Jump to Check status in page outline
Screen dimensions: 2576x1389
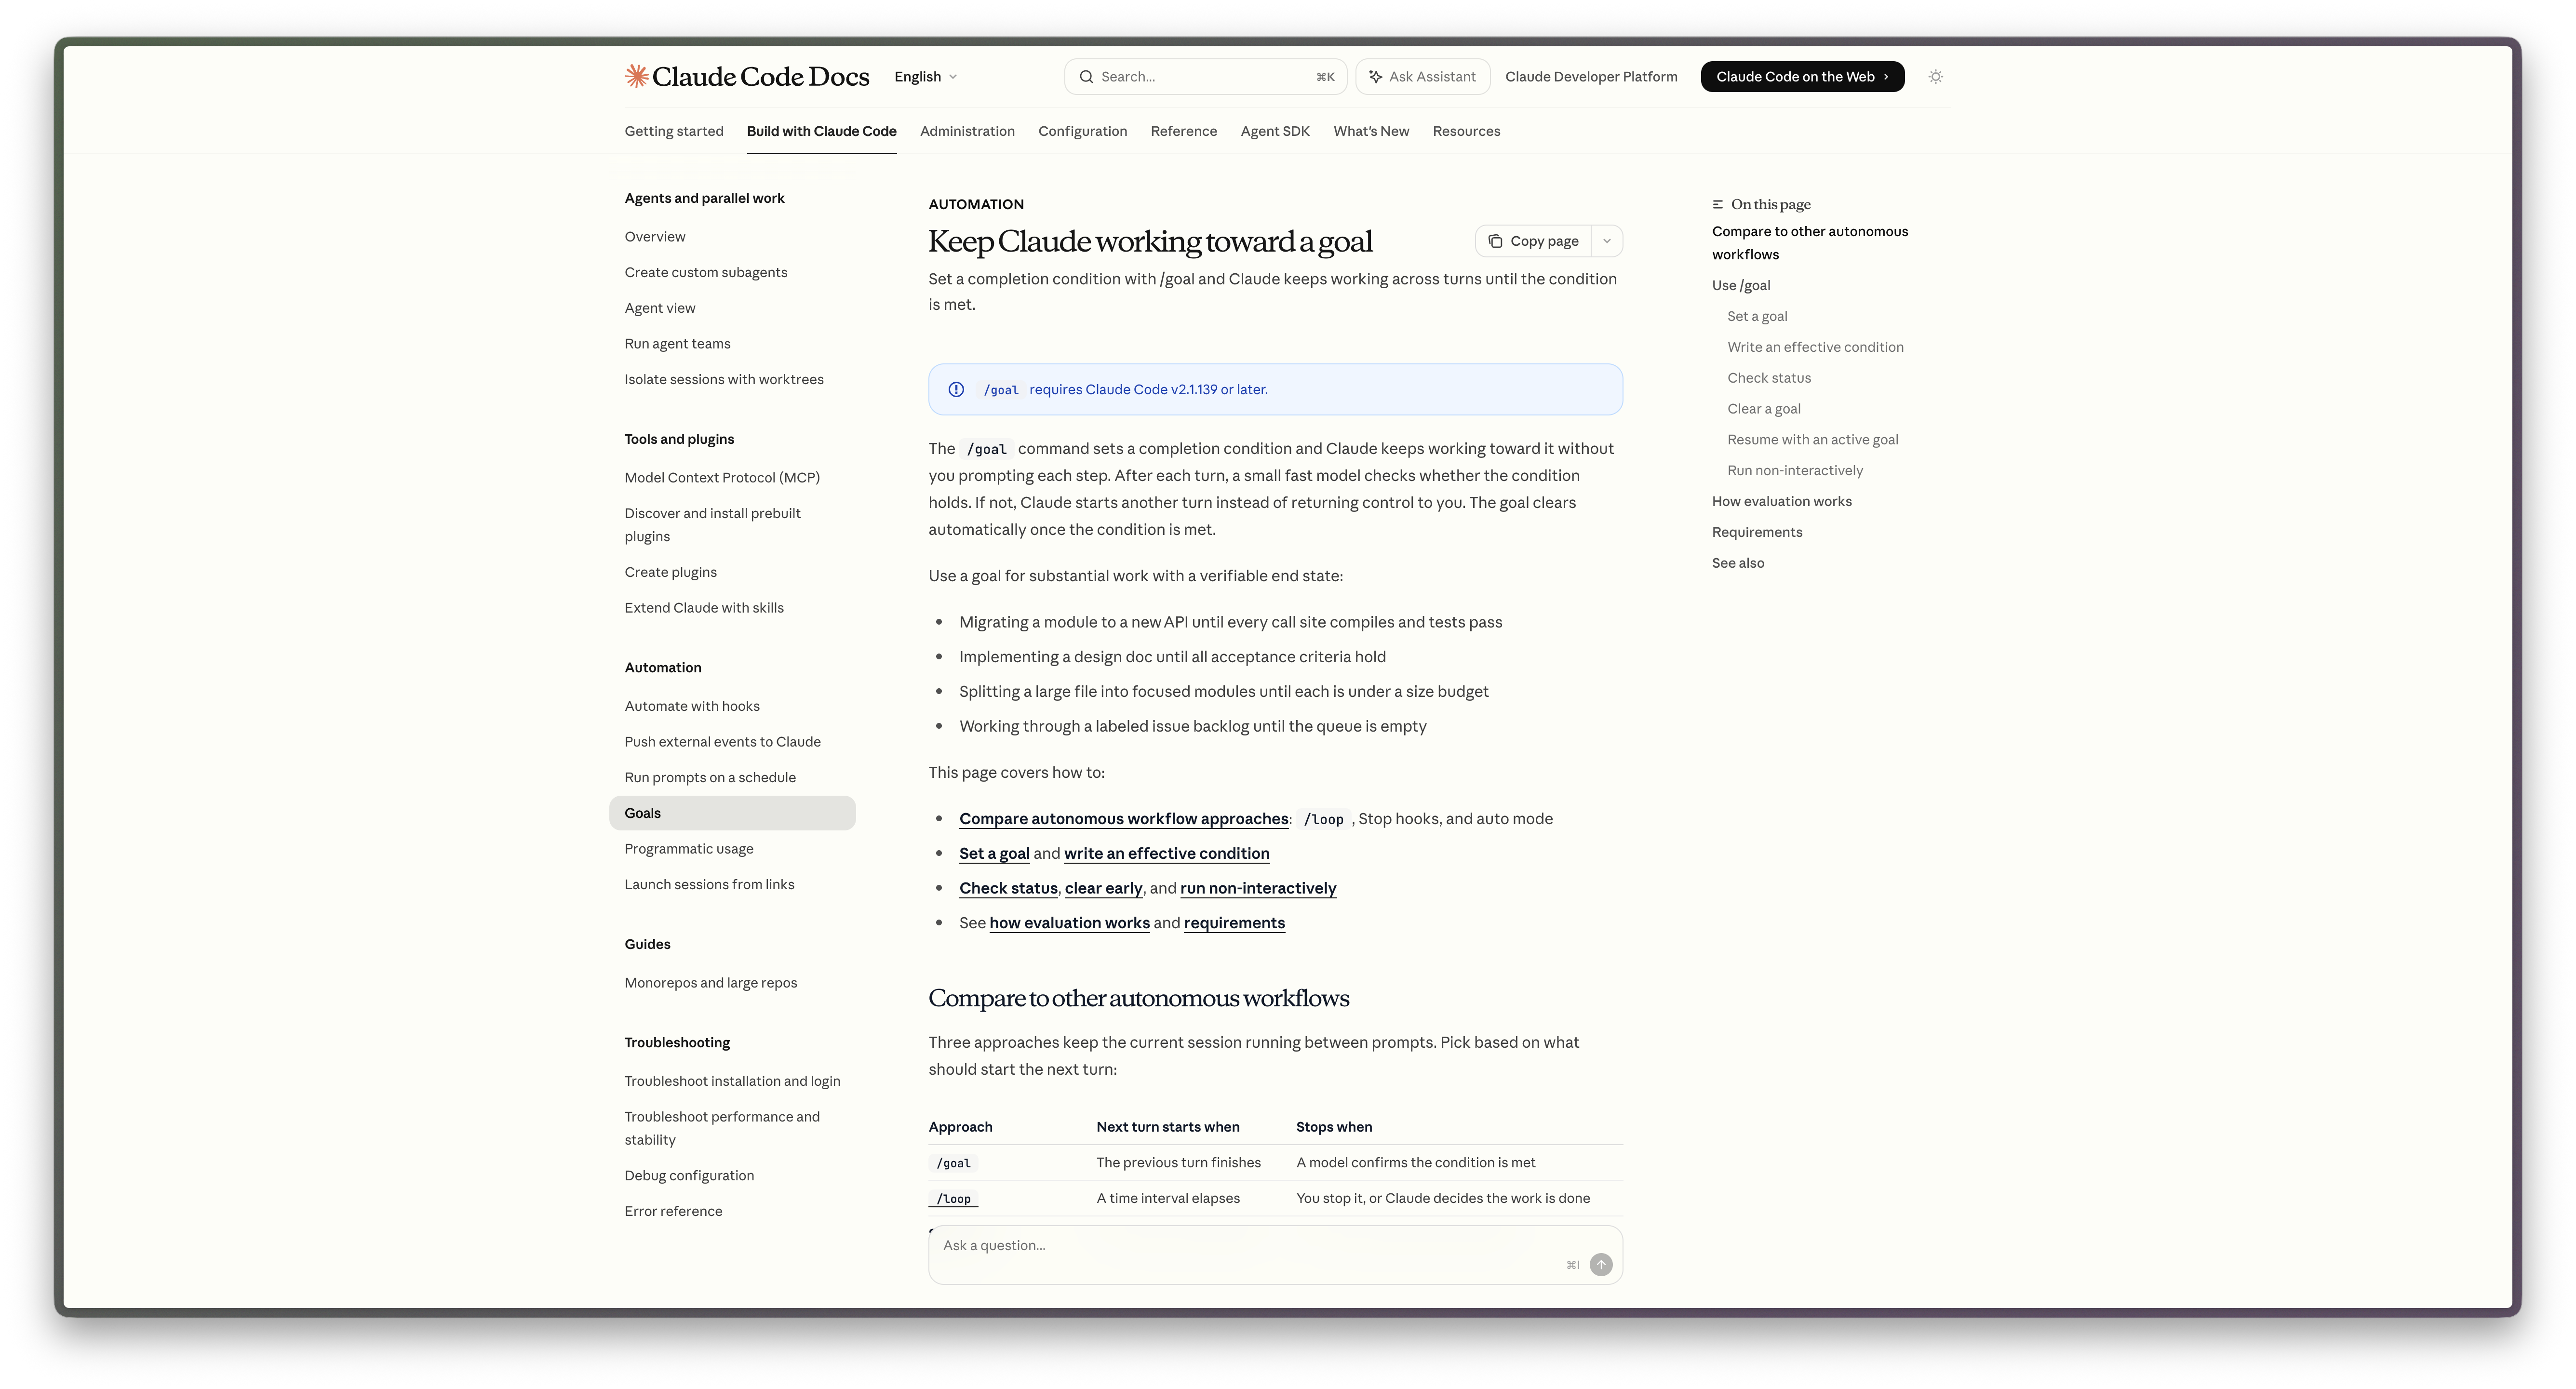coord(1769,378)
